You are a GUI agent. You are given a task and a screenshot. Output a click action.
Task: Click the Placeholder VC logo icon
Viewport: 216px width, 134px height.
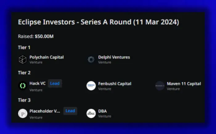[22, 113]
